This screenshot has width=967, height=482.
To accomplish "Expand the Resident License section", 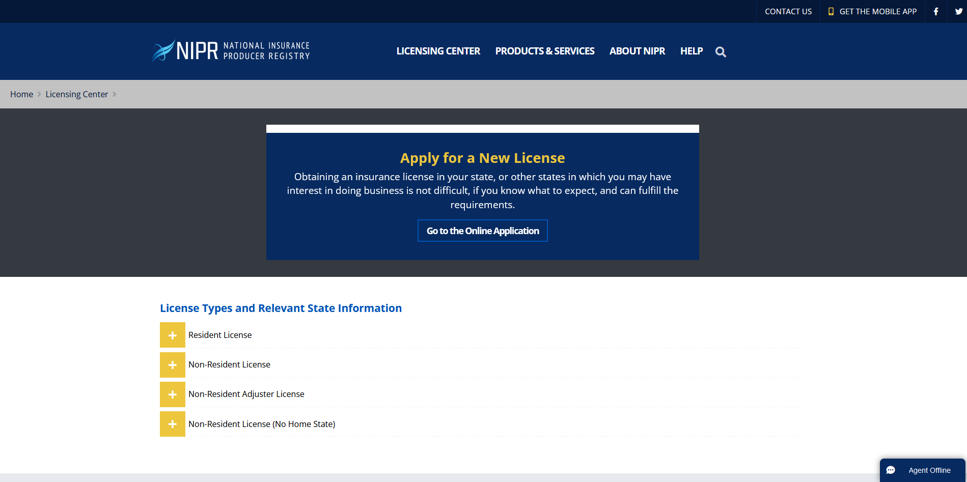I will (172, 335).
